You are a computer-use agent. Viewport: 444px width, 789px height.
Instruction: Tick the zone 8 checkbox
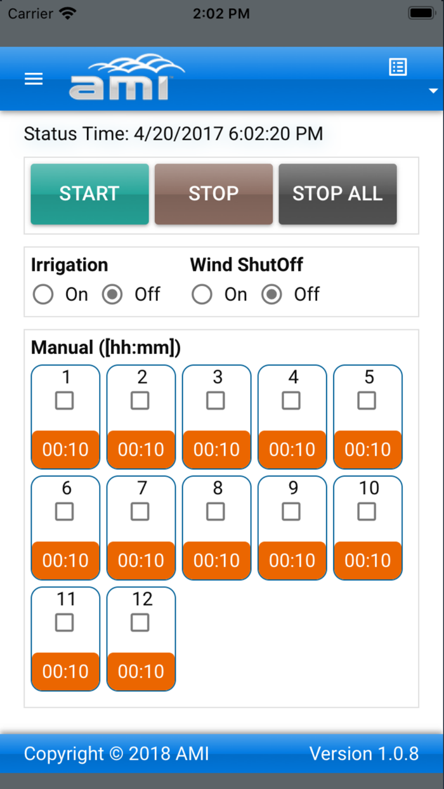point(216,511)
